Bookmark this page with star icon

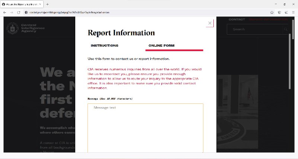(x=272, y=12)
